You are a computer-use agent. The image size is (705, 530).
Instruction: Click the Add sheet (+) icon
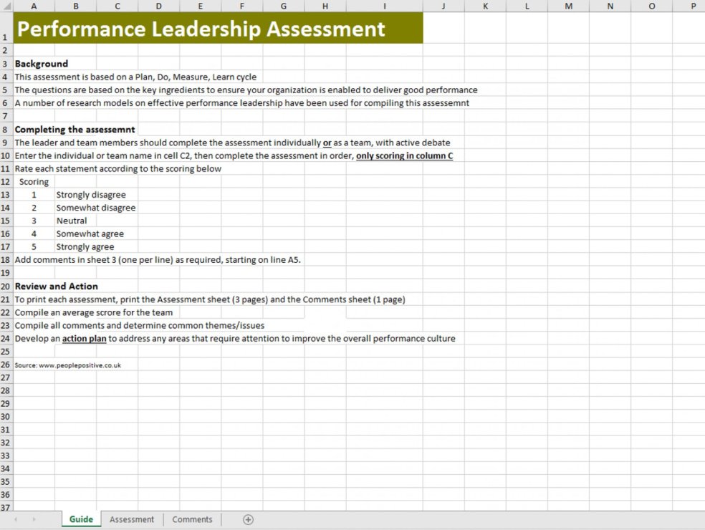(249, 519)
